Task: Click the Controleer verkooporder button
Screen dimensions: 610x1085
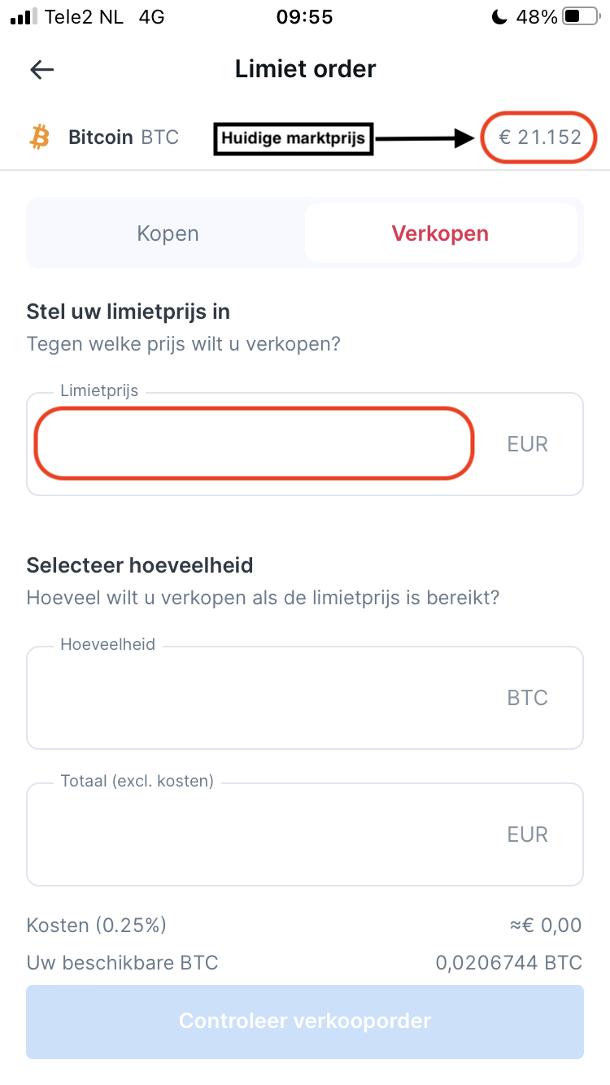Action: (305, 1022)
